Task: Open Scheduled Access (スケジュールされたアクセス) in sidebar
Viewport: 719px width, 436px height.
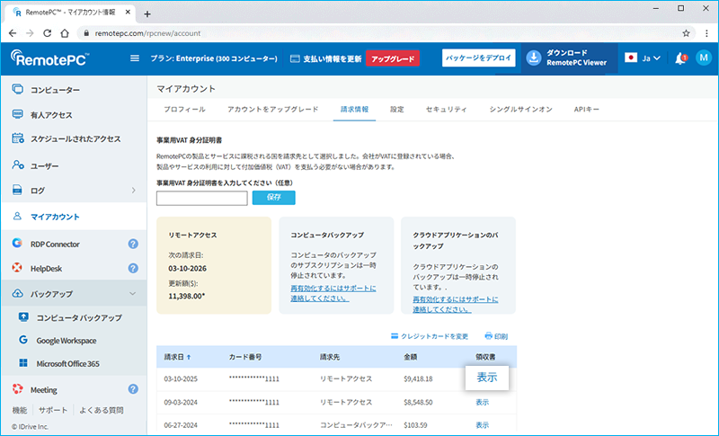Action: [74, 139]
